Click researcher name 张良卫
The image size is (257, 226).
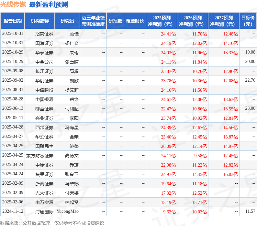tap(72, 174)
